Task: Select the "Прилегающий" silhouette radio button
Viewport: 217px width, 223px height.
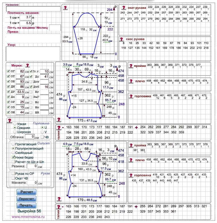Action: pos(13,144)
